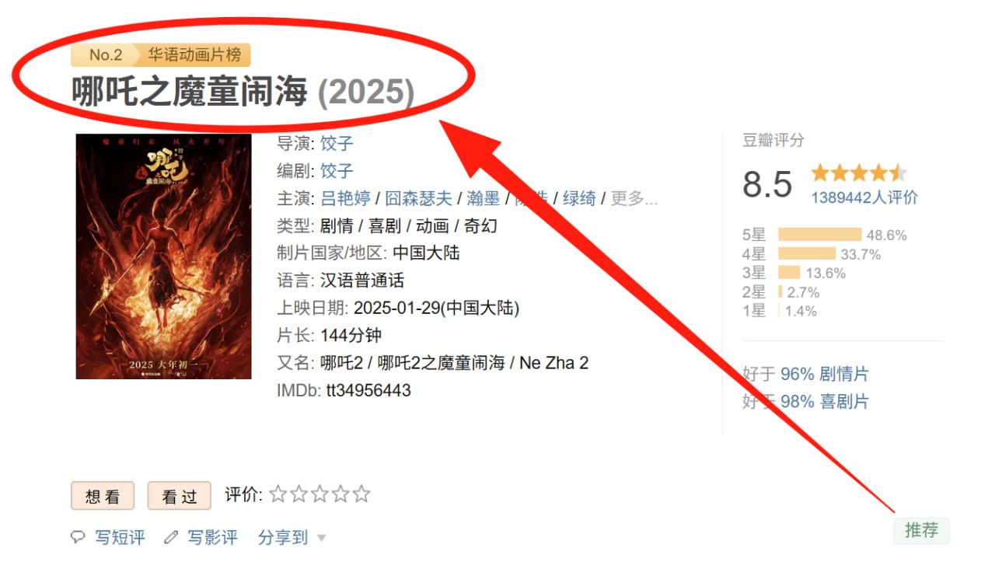
Task: Click the 5星 rating distribution bar
Action: pyautogui.click(x=819, y=235)
